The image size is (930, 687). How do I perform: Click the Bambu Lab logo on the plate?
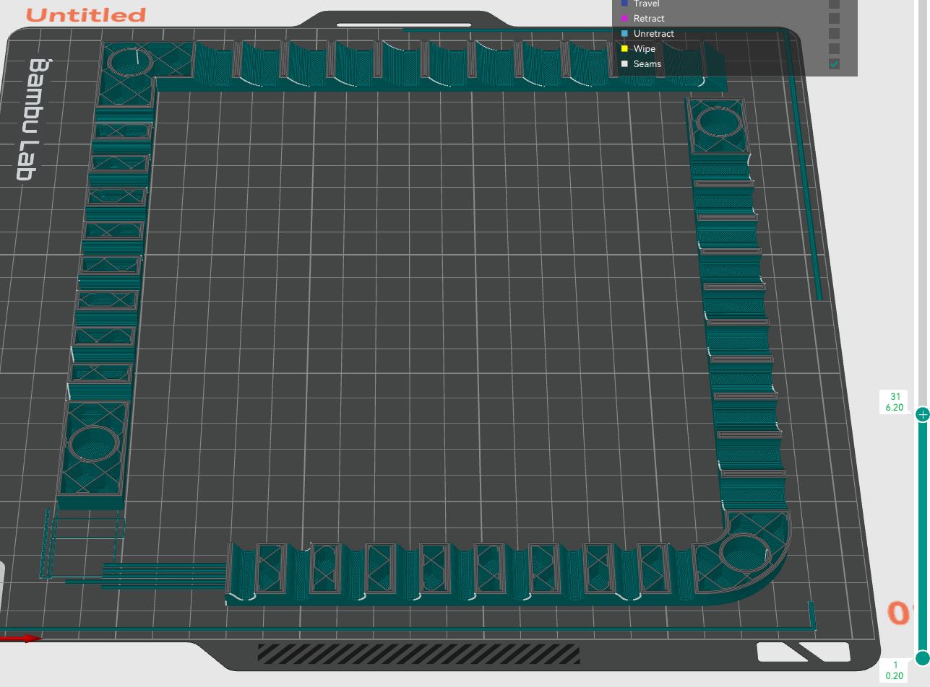coord(30,119)
